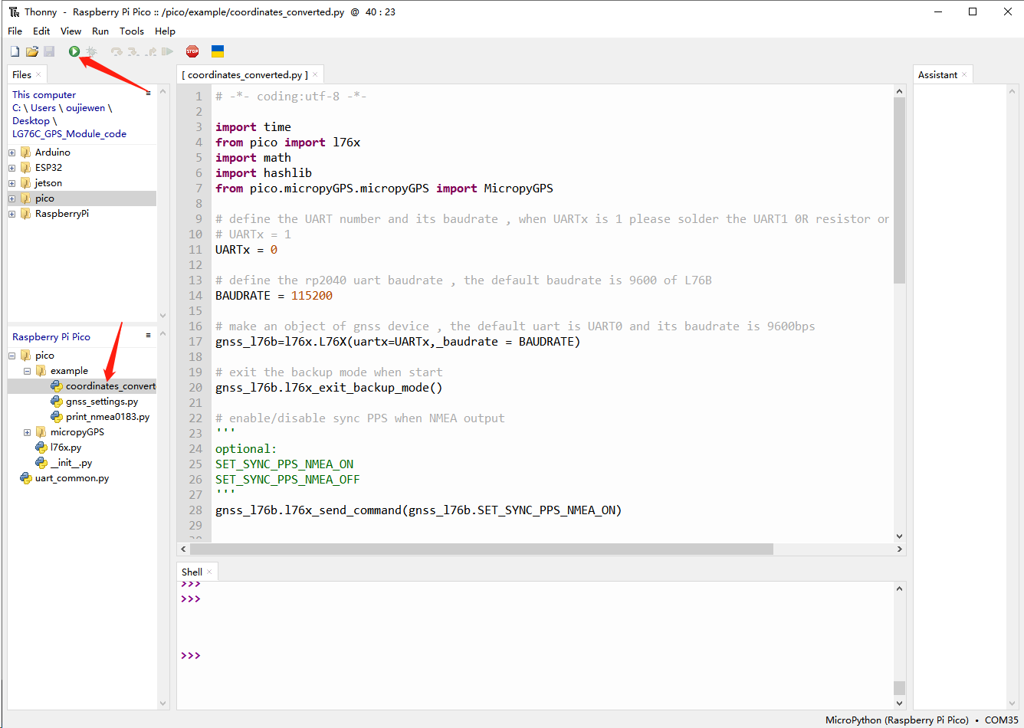Click the Python icon of gnss_settings.py
The image size is (1024, 728).
tap(57, 402)
